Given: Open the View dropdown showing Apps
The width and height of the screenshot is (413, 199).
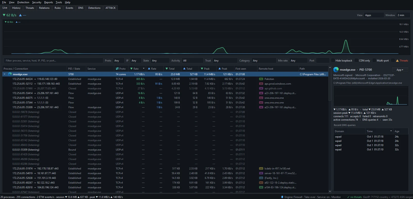Looking at the screenshot, I should click(x=374, y=15).
